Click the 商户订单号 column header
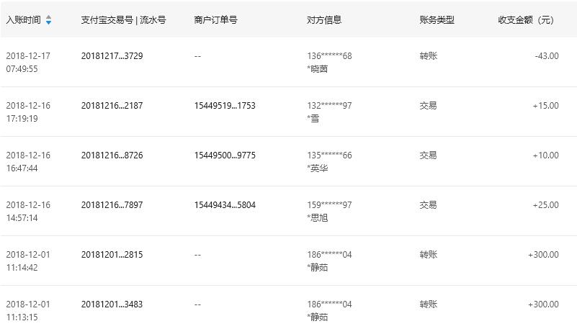 (215, 20)
